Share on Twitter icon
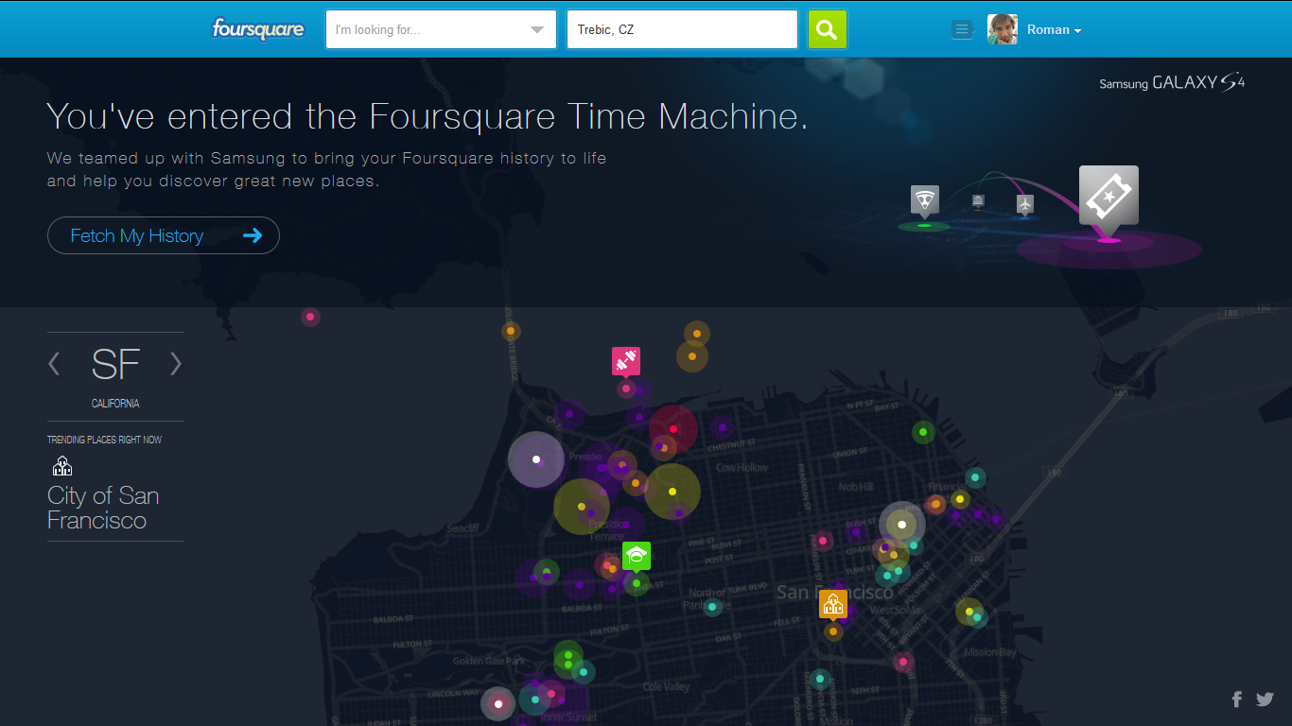 (x=1265, y=700)
